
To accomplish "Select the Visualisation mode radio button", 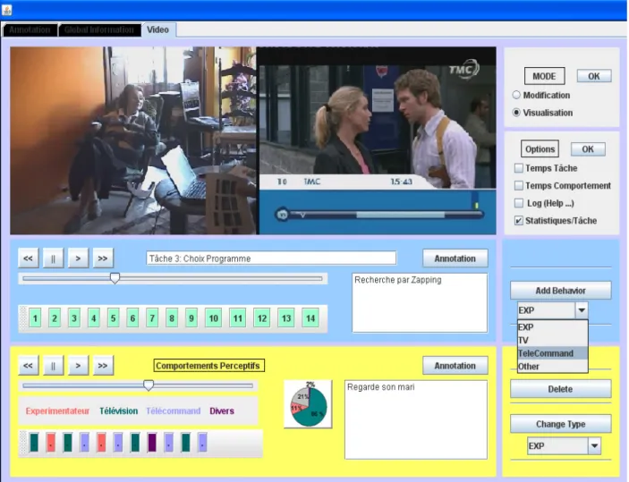I will tap(516, 113).
